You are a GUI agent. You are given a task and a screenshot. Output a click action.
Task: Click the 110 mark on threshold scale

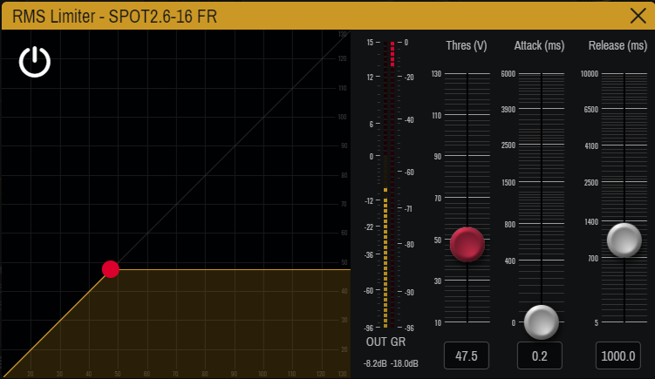click(x=437, y=116)
